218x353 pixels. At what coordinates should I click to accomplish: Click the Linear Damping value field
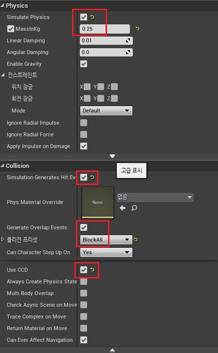pos(106,40)
